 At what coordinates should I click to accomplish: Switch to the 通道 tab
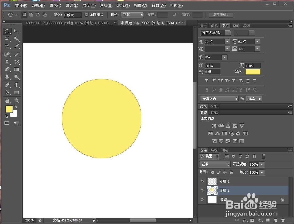click(225, 150)
